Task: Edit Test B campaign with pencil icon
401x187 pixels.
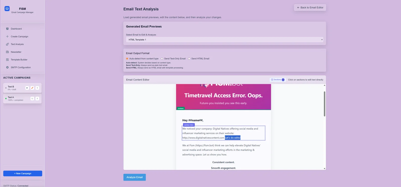Action: click(32, 88)
